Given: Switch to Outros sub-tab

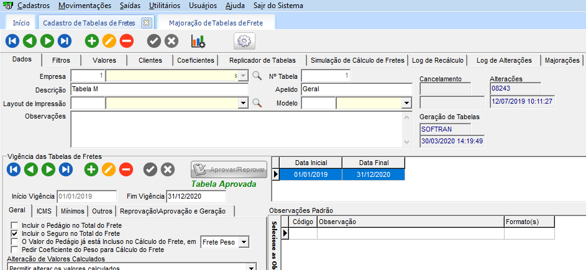Looking at the screenshot, I should point(102,211).
